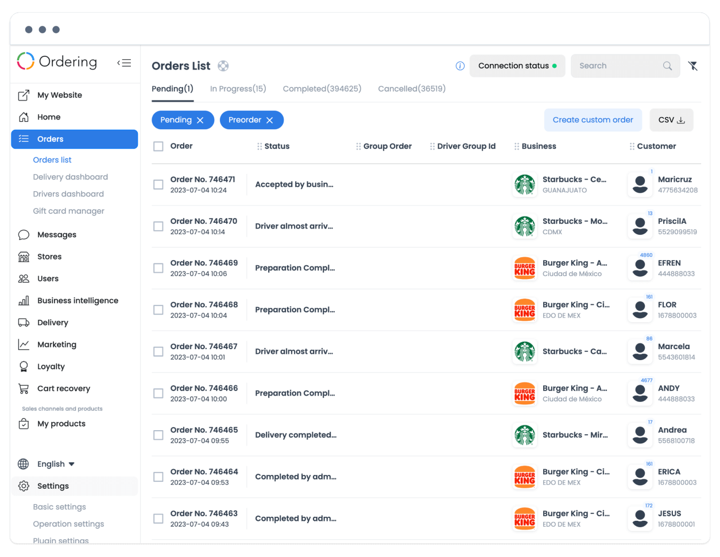Click Maricruz customer avatar
Image resolution: width=720 pixels, height=557 pixels.
[640, 184]
